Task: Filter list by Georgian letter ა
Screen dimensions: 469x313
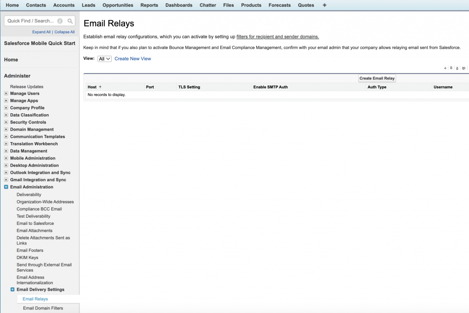Action: click(445, 68)
